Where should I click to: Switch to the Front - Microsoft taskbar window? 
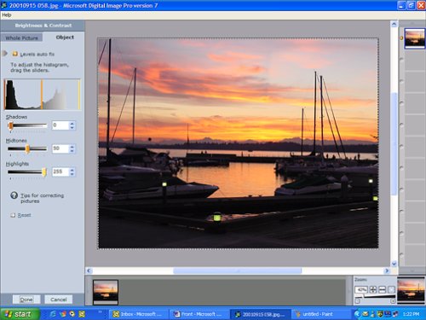point(199,314)
